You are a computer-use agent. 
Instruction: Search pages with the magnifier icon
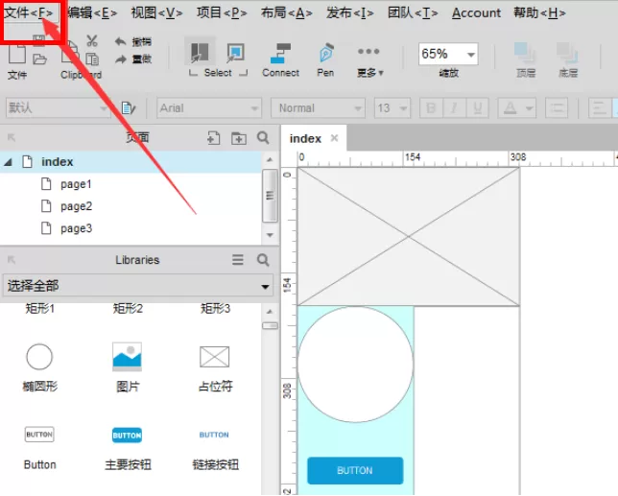263,138
